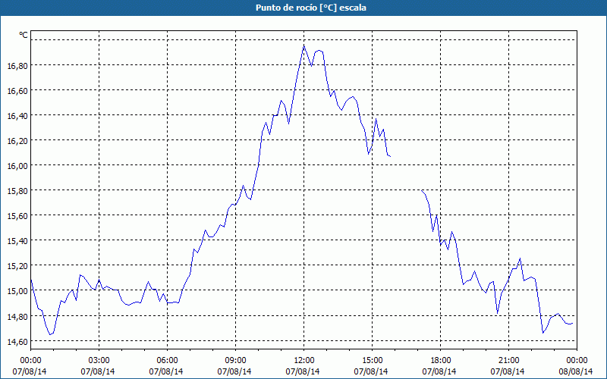This screenshot has height=379, width=607.
Task: Click the 15,40 axis value
Action: tap(17, 241)
